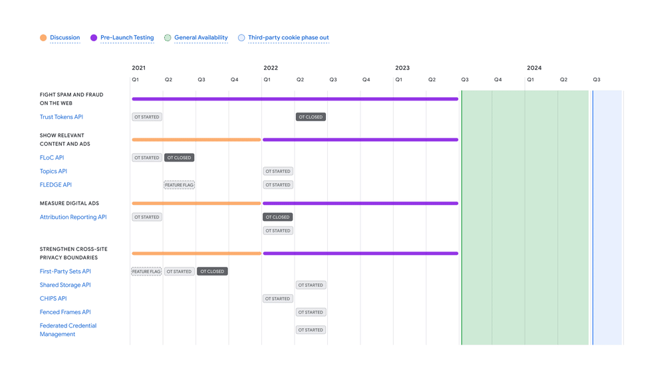Screen dimensions: 665x378
Task: Open the CHIPS API link
Action: (x=53, y=299)
